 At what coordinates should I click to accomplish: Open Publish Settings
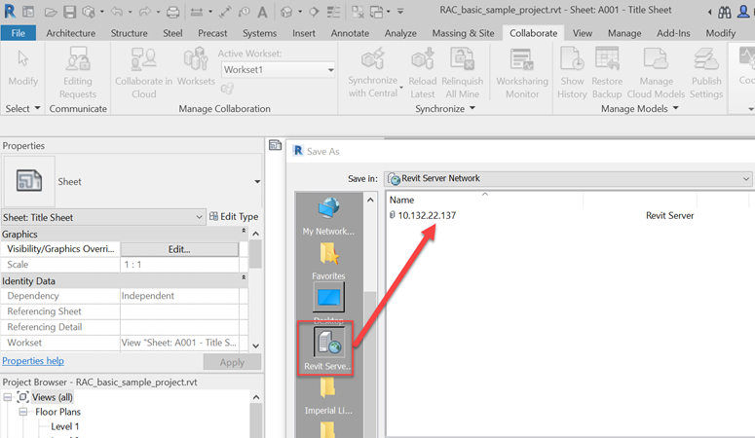[x=706, y=72]
